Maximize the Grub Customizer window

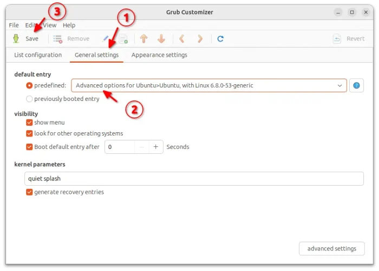tap(352, 12)
